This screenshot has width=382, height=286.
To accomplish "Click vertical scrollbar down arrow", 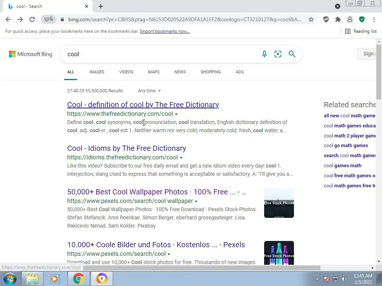I will 379,261.
